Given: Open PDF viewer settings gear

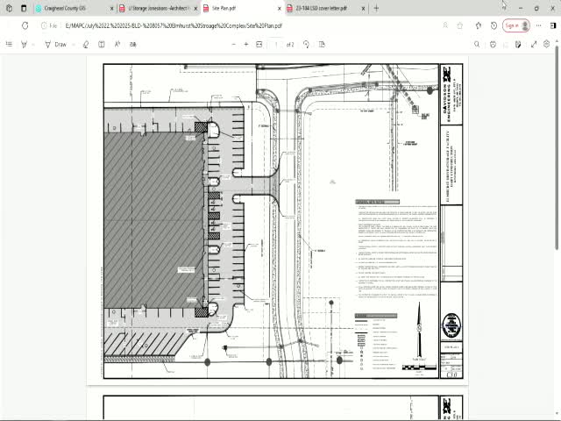Looking at the screenshot, I should [546, 44].
